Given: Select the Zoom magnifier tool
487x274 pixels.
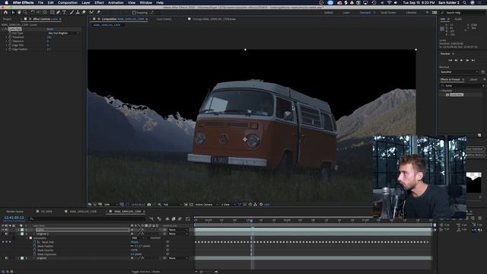Looking at the screenshot, I should coord(25,12).
